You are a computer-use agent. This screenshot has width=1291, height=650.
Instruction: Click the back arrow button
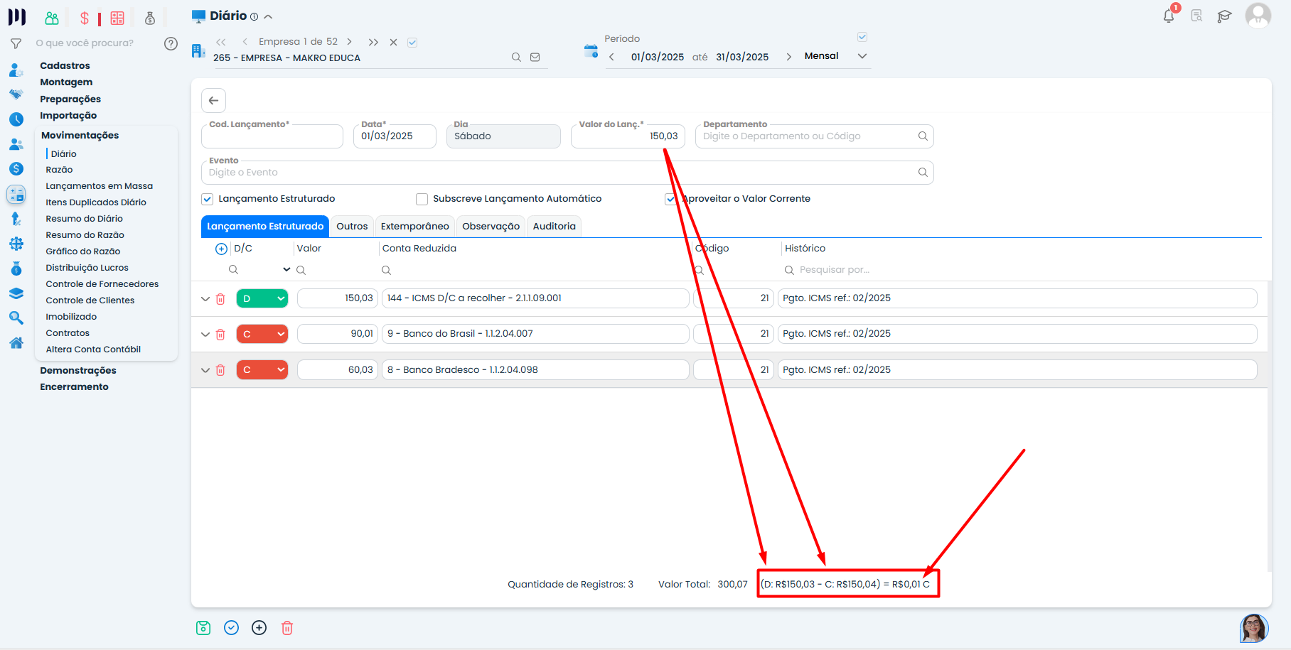click(213, 101)
